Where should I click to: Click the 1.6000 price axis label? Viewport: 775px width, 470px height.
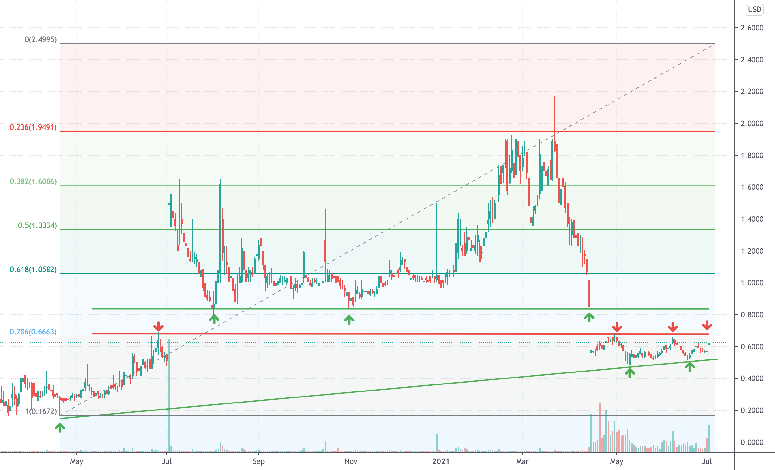752,187
